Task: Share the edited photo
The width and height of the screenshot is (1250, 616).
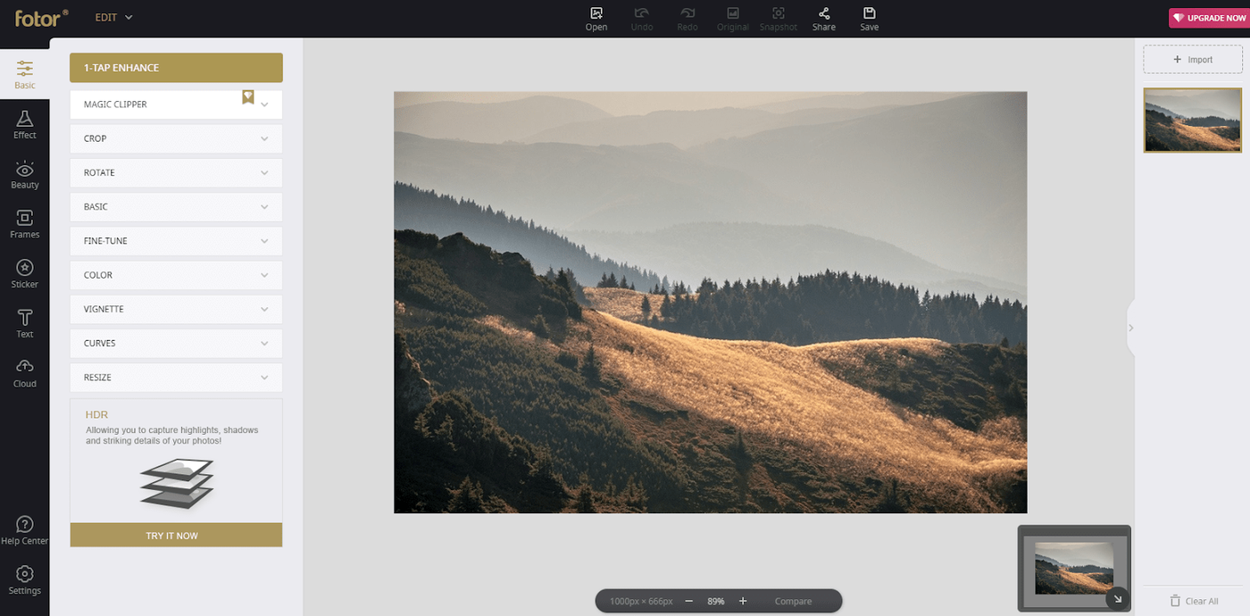Action: [x=823, y=18]
